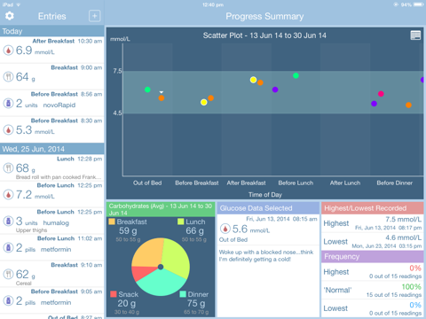Tap medication icon for 9:05 am metformin entry
Viewport: 426px width, 319px height.
pyautogui.click(x=9, y=300)
